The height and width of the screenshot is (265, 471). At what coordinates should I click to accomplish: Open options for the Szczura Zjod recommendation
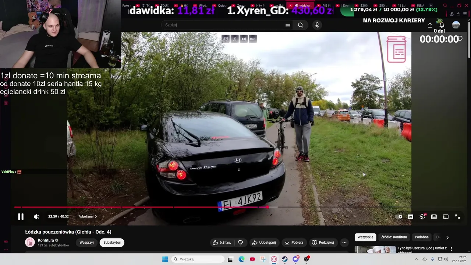coord(451,249)
